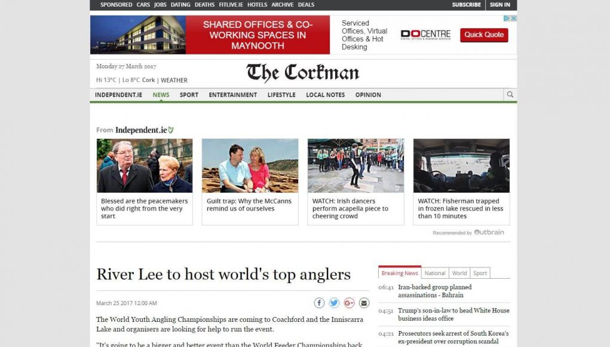Open South Korea ex-president arrest story
Screen dimensions: 610x347
tap(453, 337)
